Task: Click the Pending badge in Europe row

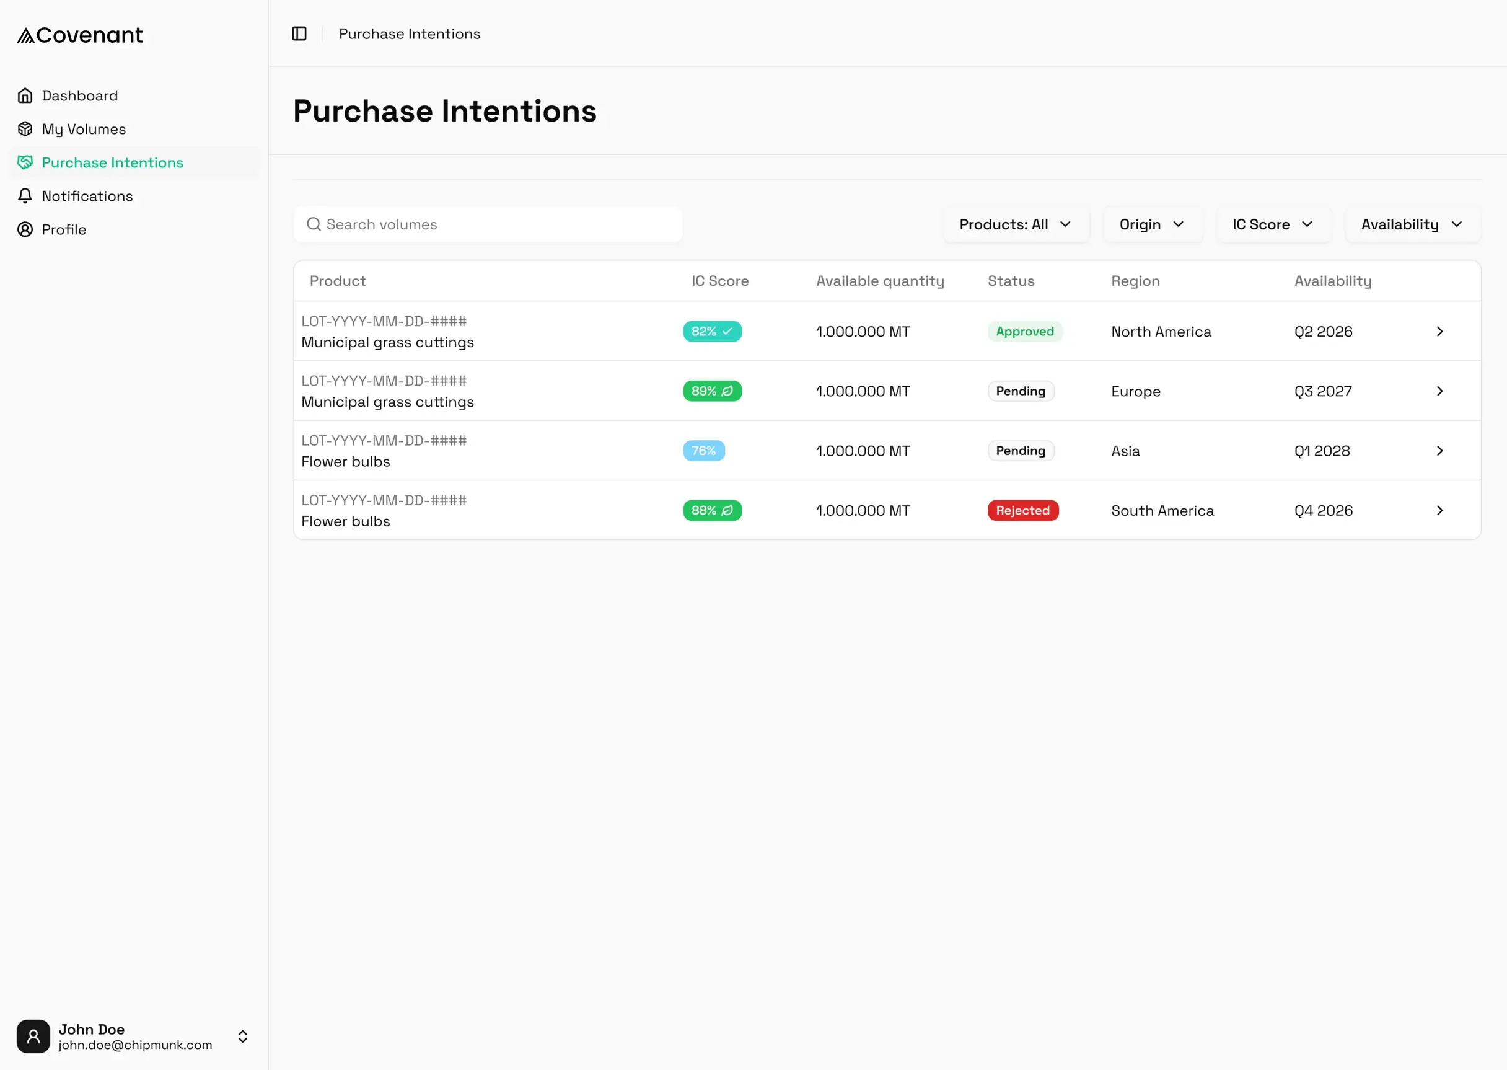Action: 1021,391
